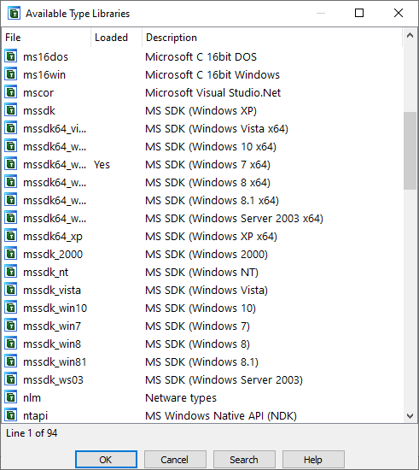Sort list by File column header
The image size is (419, 470).
tap(46, 38)
